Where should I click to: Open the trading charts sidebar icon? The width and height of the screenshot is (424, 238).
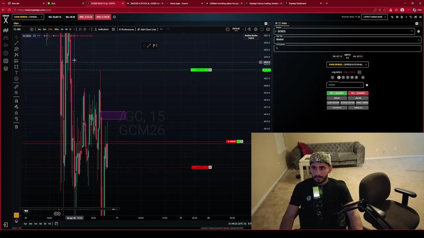[x=6, y=30]
